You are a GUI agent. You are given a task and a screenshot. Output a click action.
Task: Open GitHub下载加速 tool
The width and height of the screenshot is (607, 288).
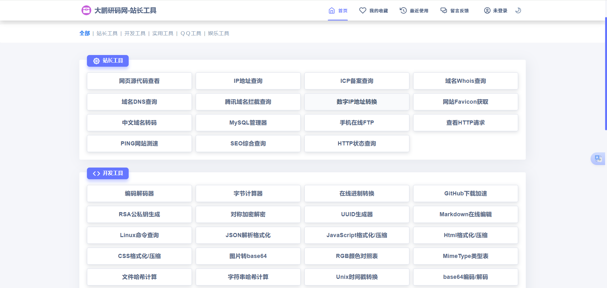465,193
